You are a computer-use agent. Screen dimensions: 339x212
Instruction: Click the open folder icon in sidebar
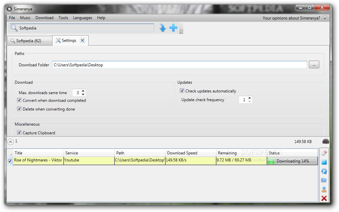coord(324,180)
